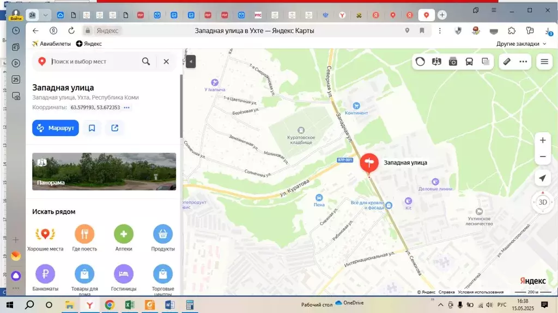The image size is (558, 313).
Task: Open Yandex home button next to back arrow
Action: (x=53, y=30)
